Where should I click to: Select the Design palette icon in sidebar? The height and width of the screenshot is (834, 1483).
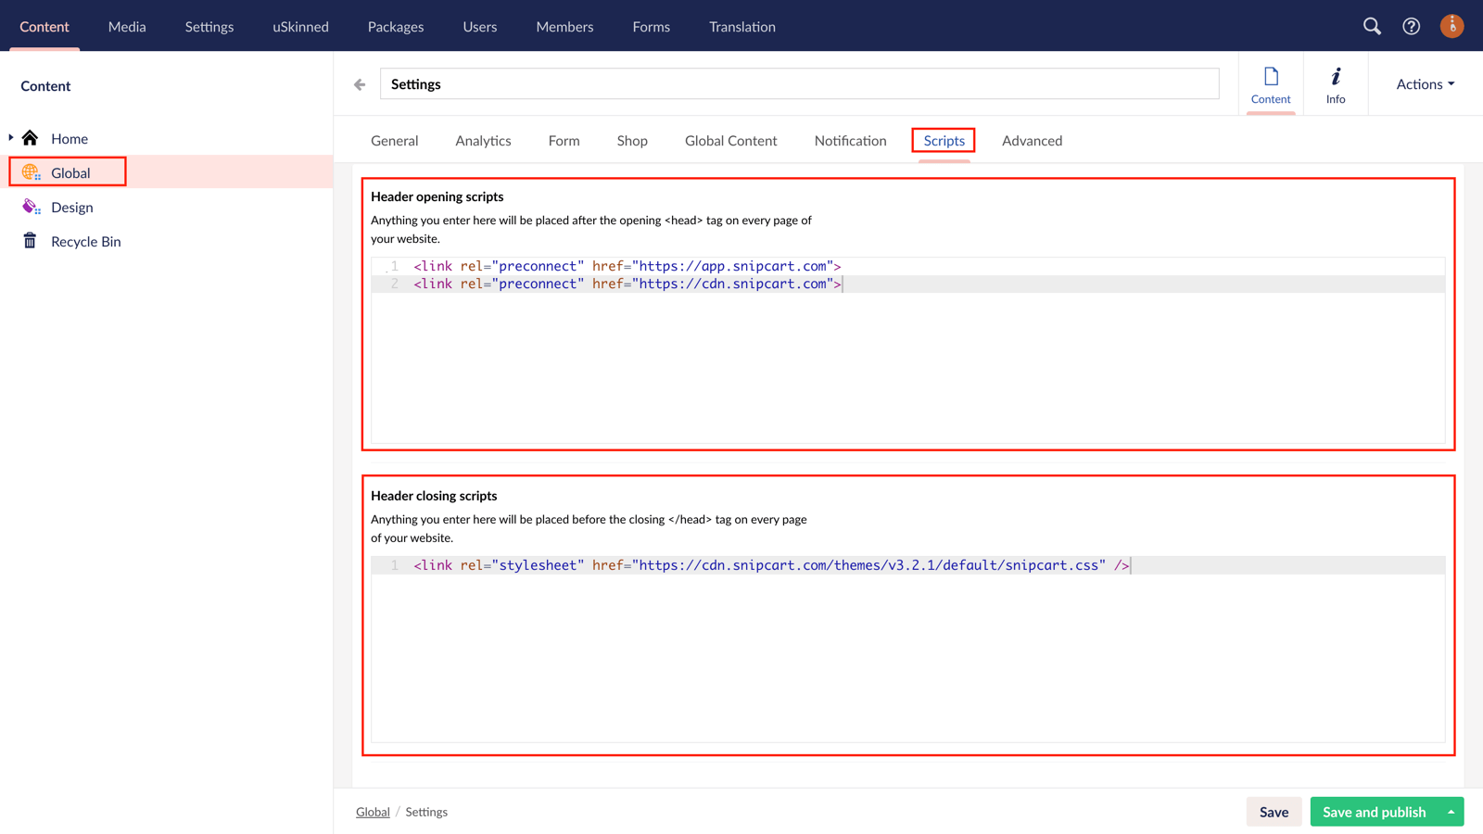point(31,207)
